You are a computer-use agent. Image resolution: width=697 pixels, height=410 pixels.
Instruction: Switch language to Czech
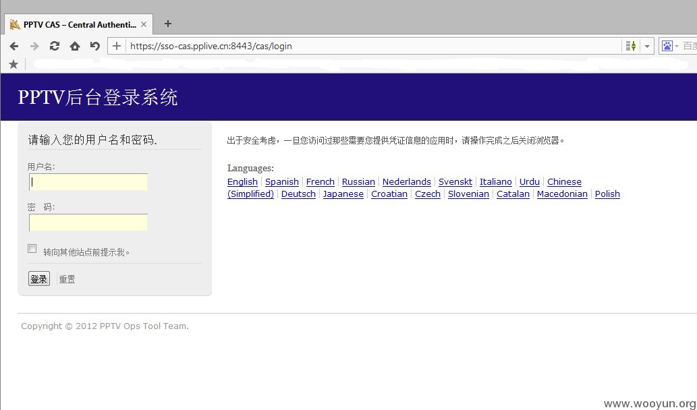click(428, 194)
